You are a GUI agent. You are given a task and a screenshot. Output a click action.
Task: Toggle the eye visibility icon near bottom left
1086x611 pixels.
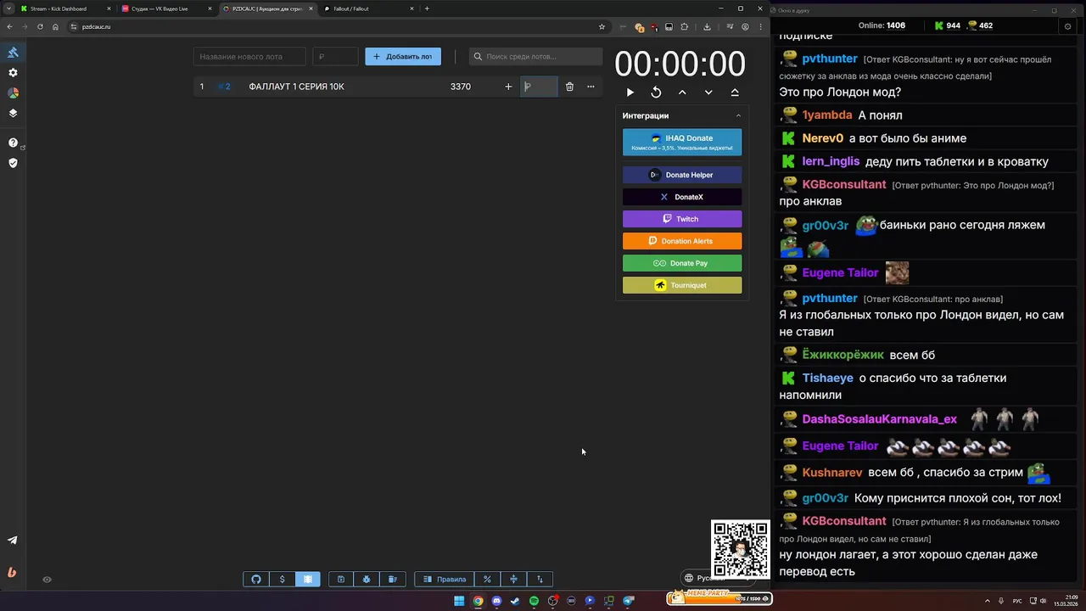47,580
